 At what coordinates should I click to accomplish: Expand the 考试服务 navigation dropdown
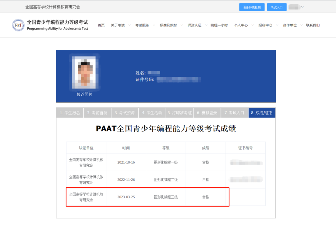point(143,25)
